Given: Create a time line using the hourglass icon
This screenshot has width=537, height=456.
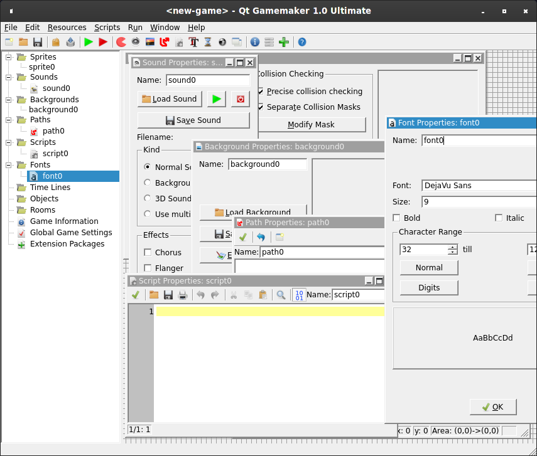Looking at the screenshot, I should [x=208, y=42].
